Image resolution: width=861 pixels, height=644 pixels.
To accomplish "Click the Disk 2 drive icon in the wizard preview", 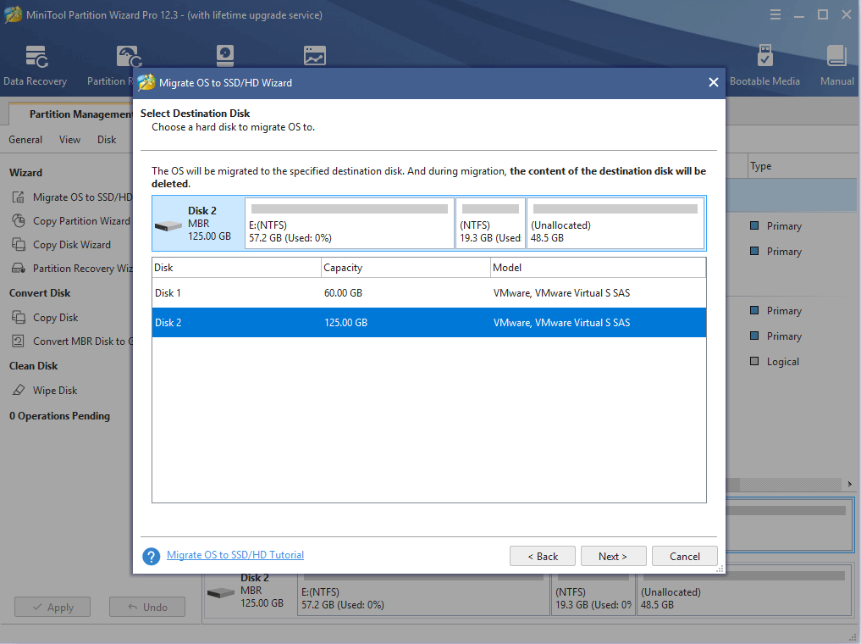I will [x=168, y=226].
